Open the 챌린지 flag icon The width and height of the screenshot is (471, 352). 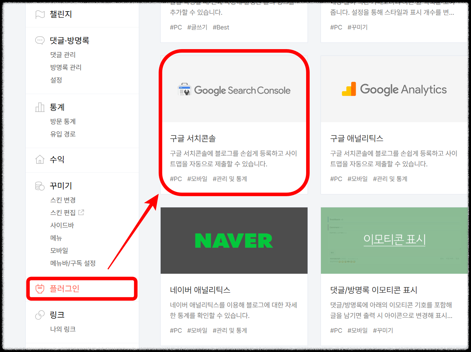40,14
